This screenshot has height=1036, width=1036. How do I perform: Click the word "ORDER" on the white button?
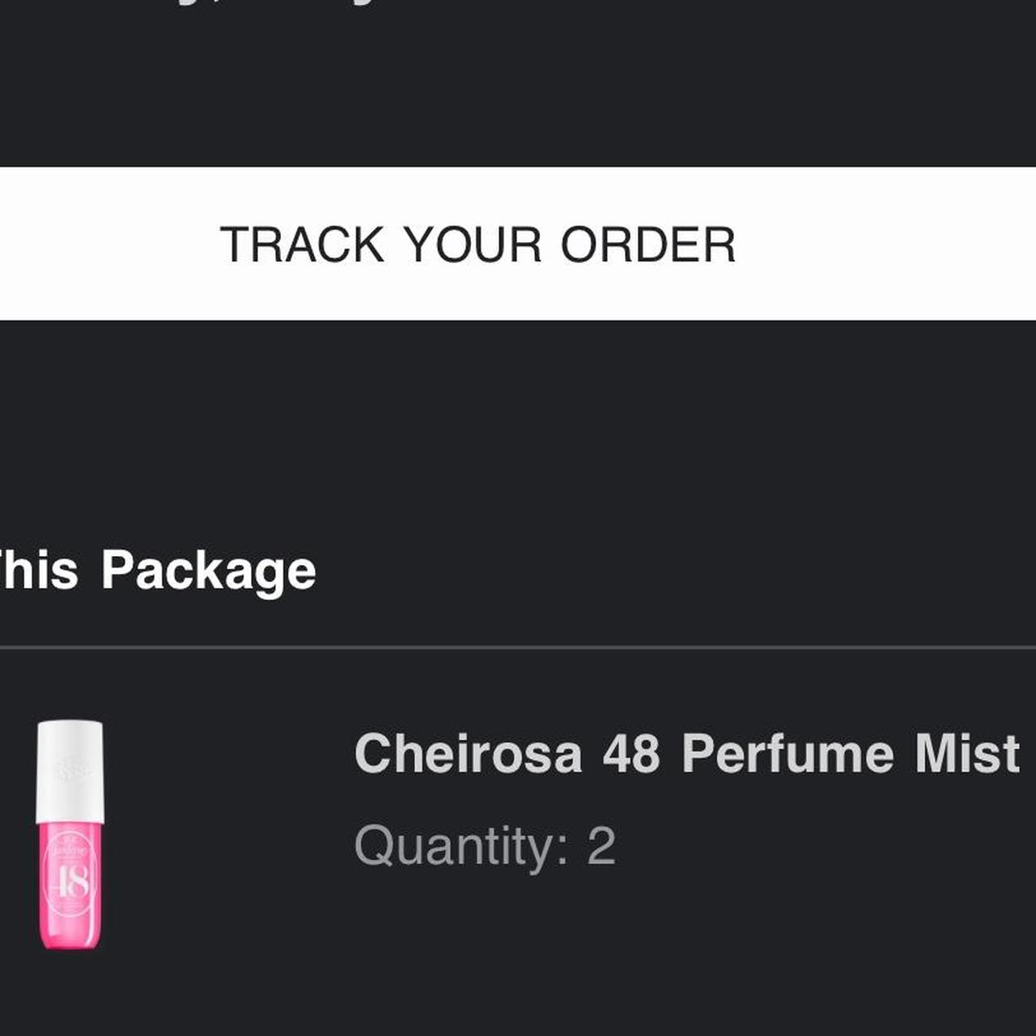[647, 244]
